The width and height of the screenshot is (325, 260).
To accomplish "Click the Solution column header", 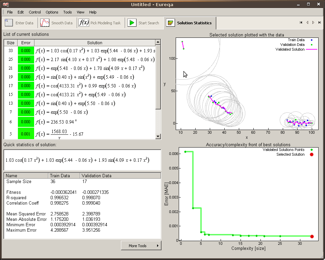I will (95, 43).
